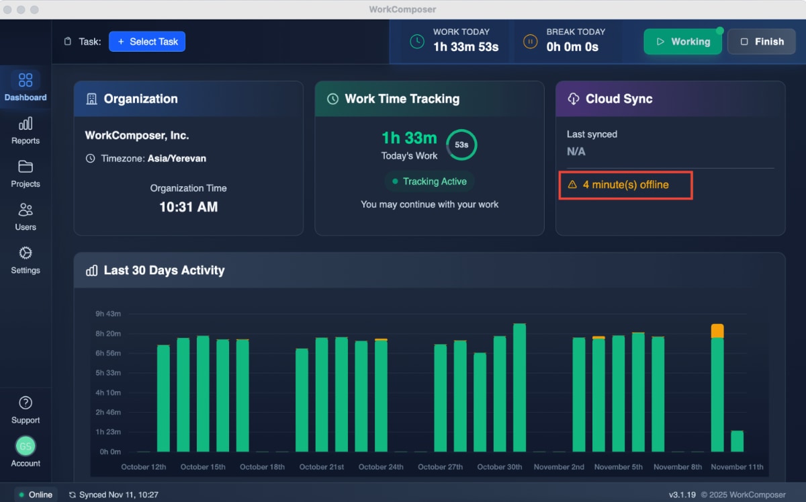The height and width of the screenshot is (502, 806).
Task: Open the Select Task dropdown
Action: [x=147, y=41]
